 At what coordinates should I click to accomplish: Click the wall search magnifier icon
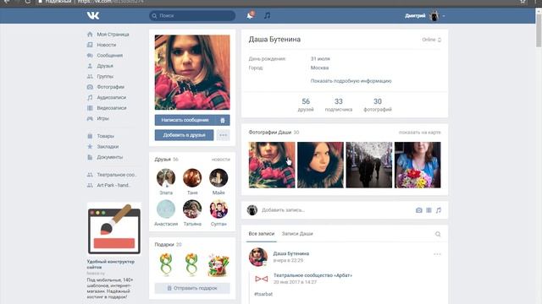coord(438,234)
